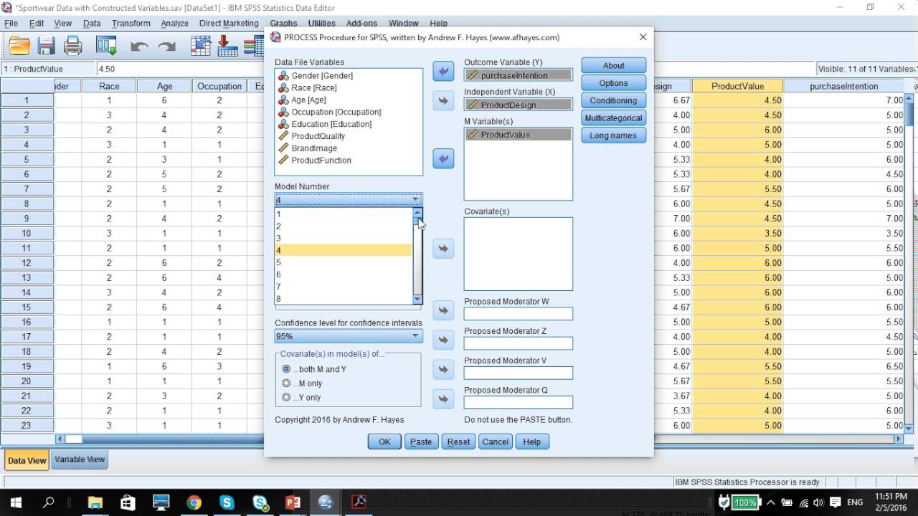Open the confidence level 95% dropdown

pyautogui.click(x=349, y=335)
